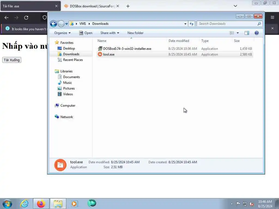Close the DOSBox download tab
The width and height of the screenshot is (279, 209).
click(x=118, y=6)
